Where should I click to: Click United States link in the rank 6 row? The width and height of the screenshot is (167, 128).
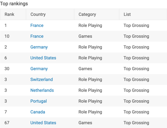click(43, 58)
